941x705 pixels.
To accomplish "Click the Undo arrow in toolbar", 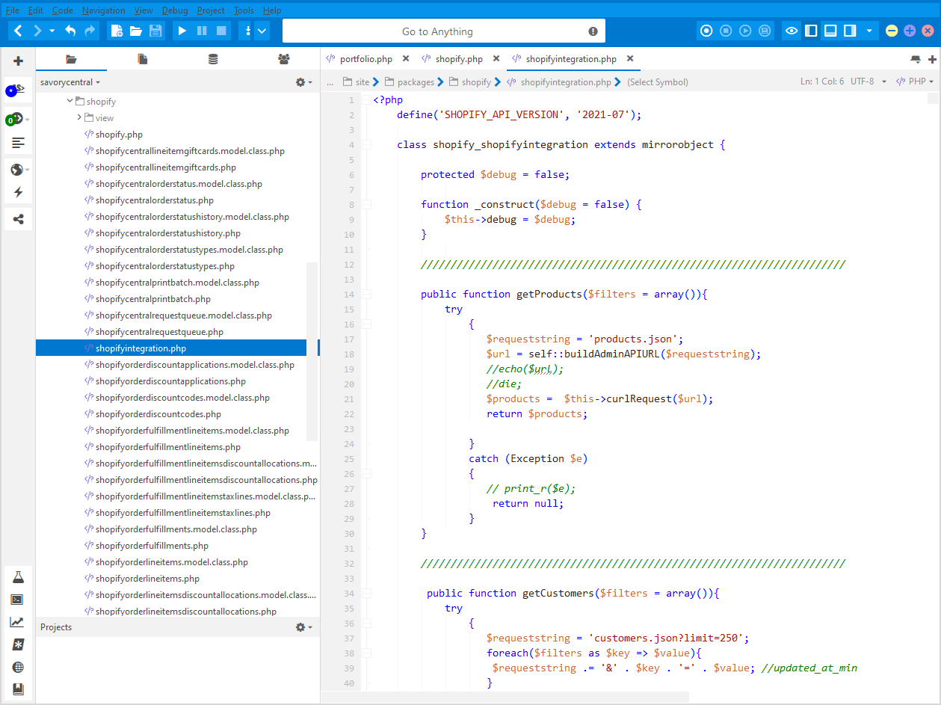I will (70, 31).
